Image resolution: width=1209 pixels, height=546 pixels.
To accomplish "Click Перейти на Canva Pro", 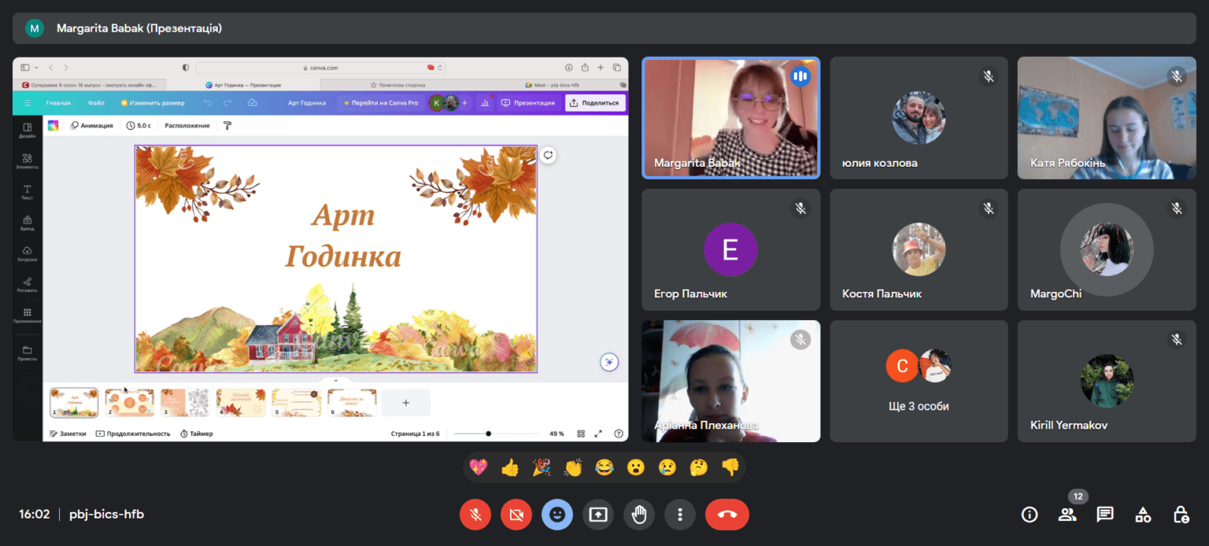I will [381, 103].
